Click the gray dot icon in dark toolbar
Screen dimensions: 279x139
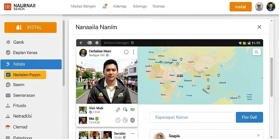coord(97,43)
